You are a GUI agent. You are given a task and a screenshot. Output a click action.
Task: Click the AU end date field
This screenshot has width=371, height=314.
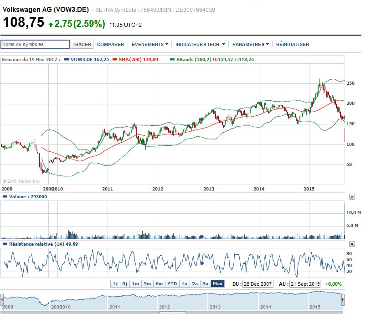point(305,284)
